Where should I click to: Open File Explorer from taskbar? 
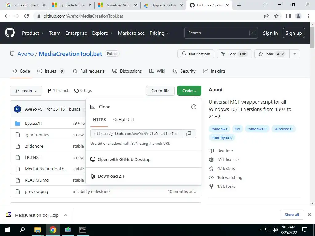click(38, 230)
